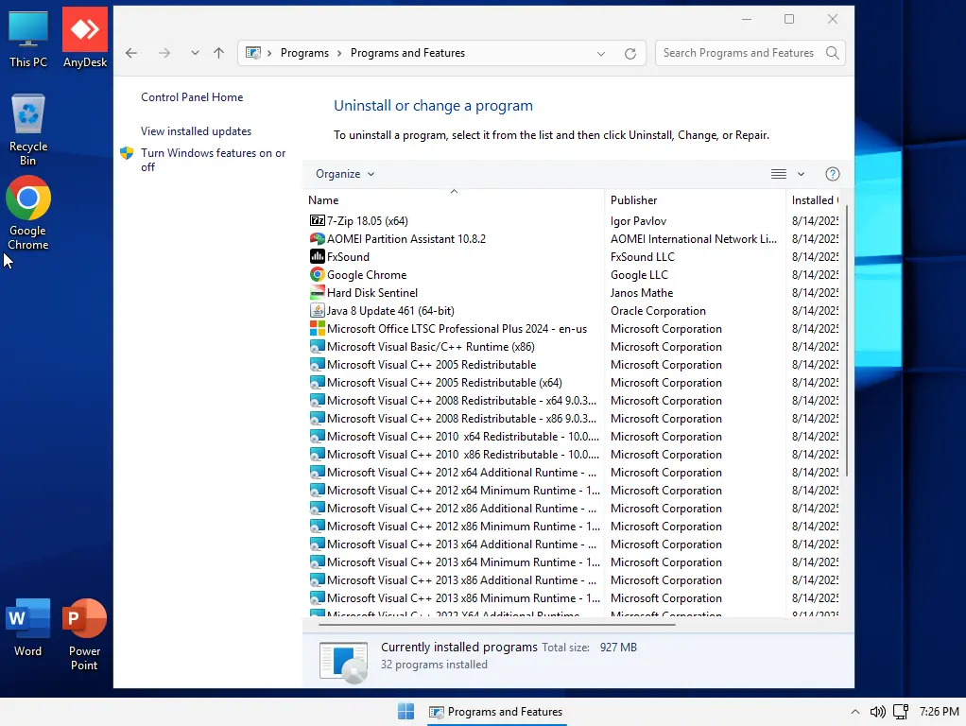Open the volume speaker tray icon
The image size is (966, 726).
877,712
